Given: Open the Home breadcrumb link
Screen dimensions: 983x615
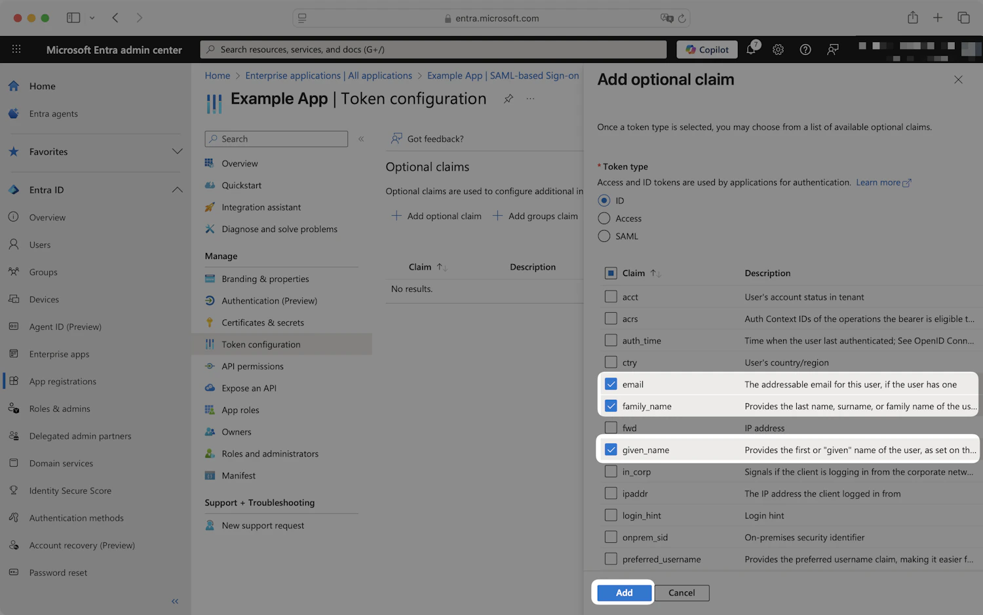Looking at the screenshot, I should (x=217, y=75).
